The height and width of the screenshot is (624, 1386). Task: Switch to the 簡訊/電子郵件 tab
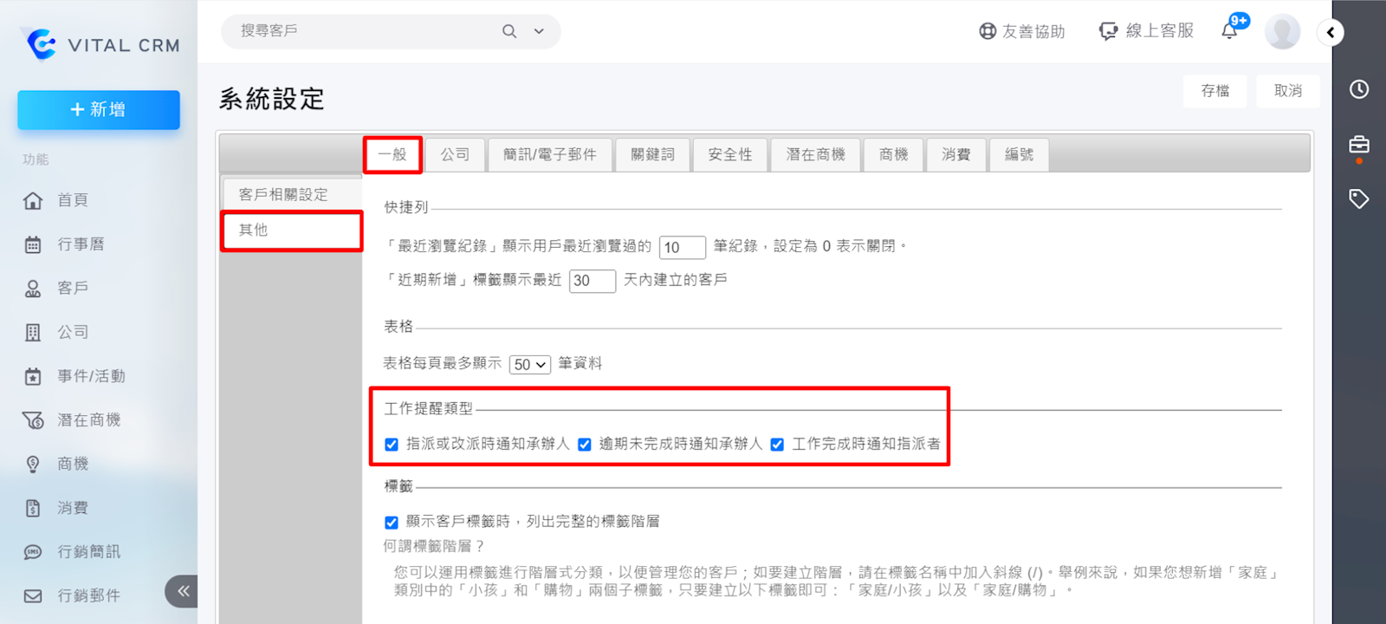click(x=549, y=154)
